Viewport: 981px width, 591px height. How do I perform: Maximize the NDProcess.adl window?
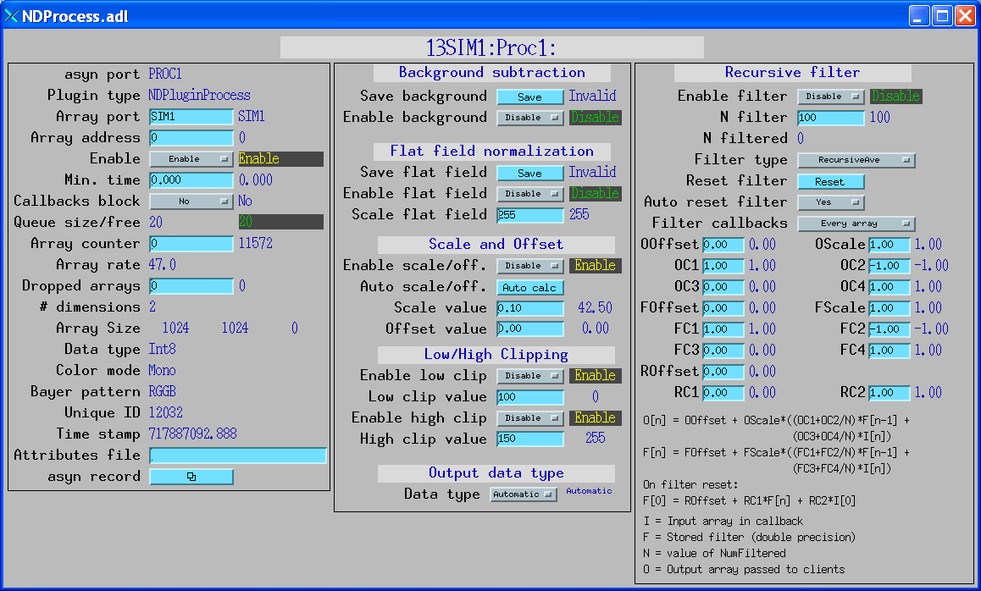(942, 15)
